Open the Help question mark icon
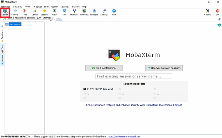This screenshot has height=138, width=222. [114, 12]
